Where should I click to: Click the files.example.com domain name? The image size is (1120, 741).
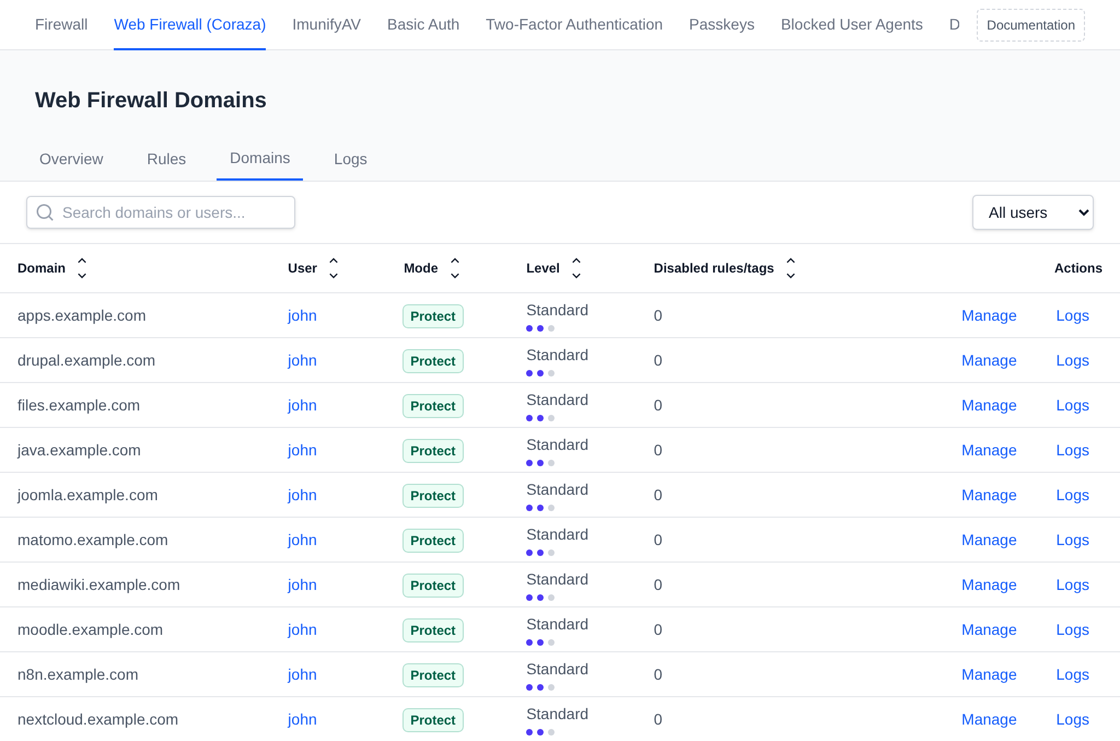pyautogui.click(x=79, y=406)
